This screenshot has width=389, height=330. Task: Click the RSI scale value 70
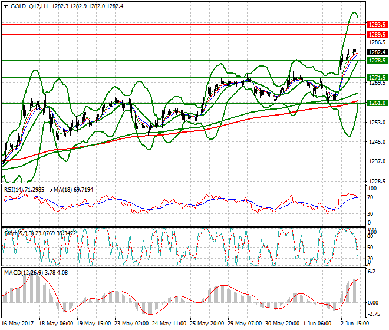click(x=370, y=197)
